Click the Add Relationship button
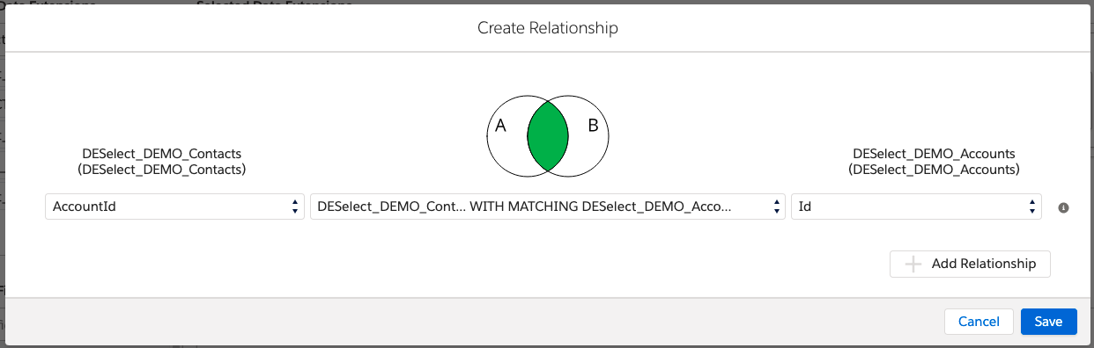The image size is (1094, 348). click(x=970, y=264)
